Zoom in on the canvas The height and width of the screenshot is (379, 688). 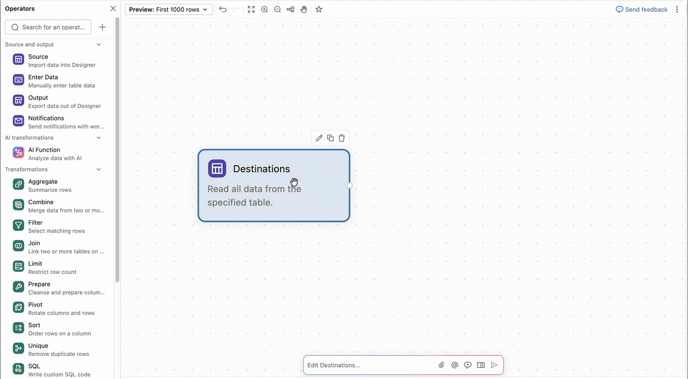pos(264,10)
